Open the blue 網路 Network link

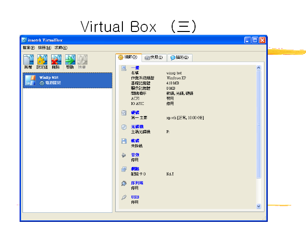tap(135, 169)
